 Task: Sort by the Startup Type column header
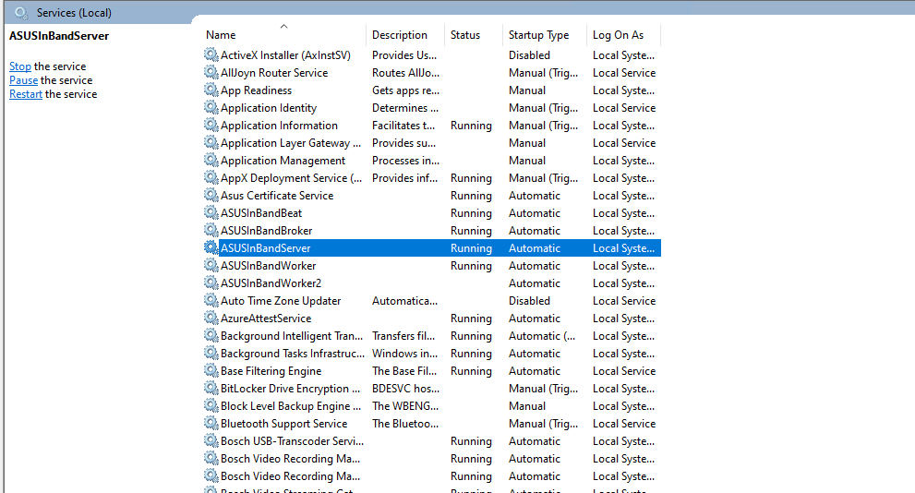[544, 35]
